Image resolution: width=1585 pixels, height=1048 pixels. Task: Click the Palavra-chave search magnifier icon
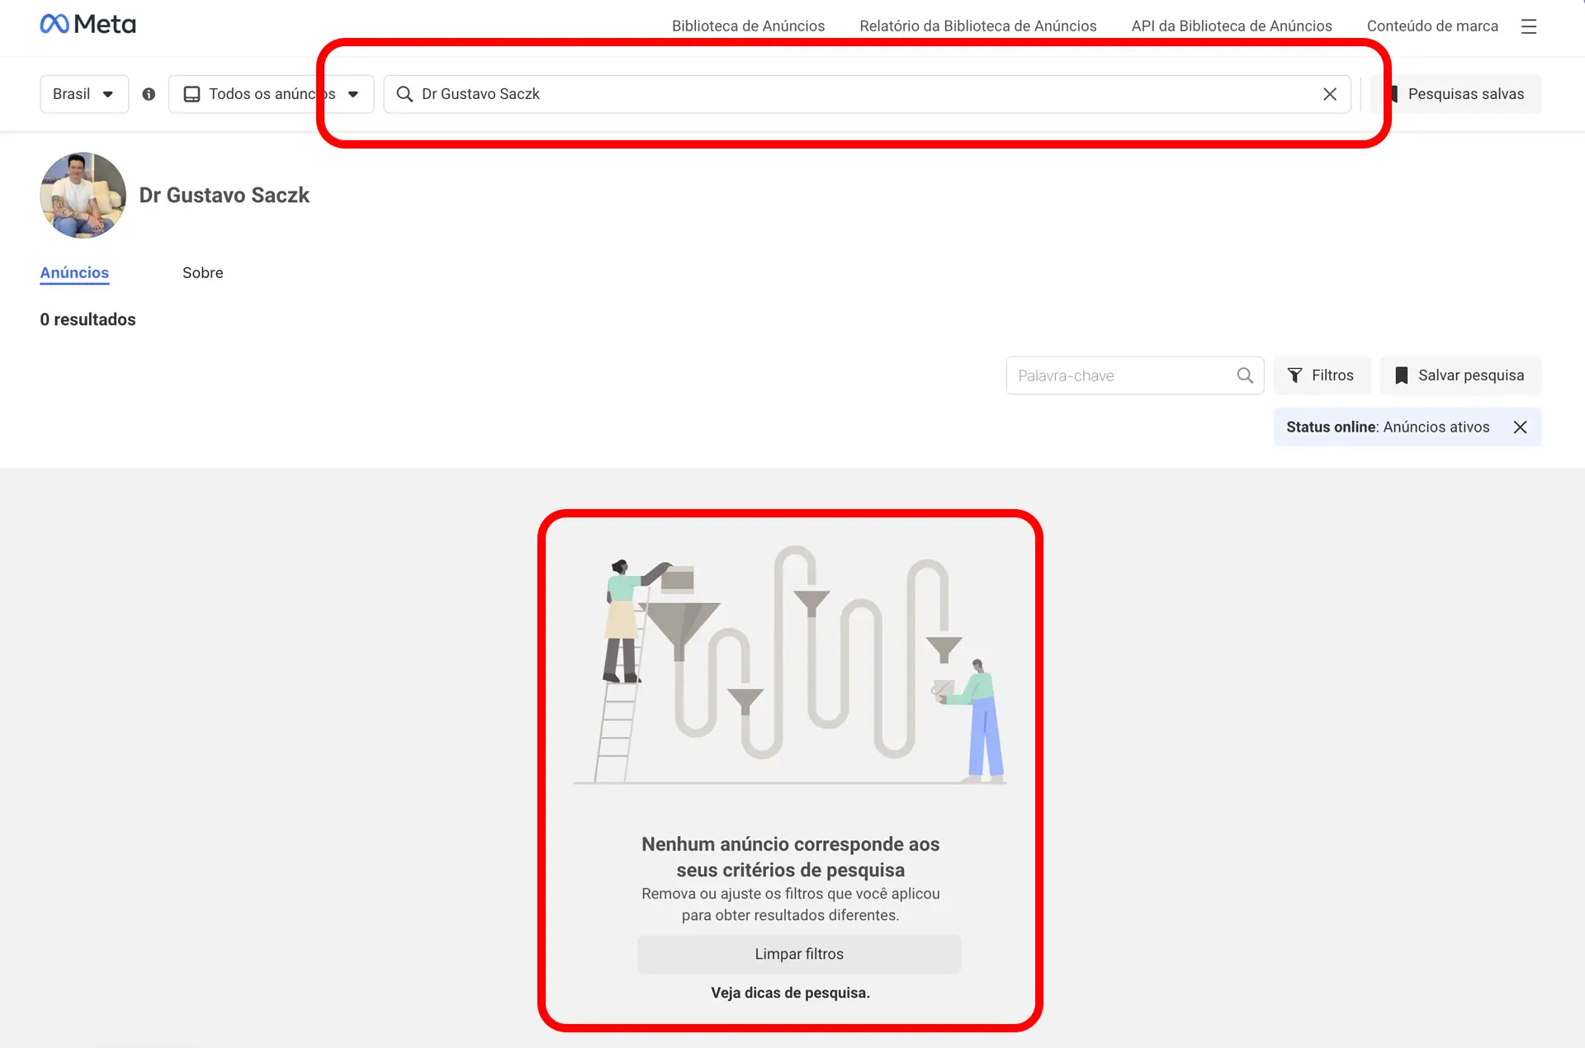(1245, 375)
